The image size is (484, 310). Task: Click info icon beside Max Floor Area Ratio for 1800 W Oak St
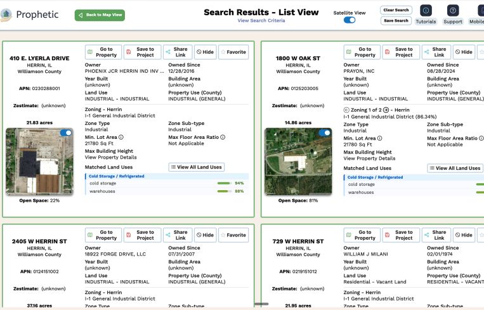click(x=481, y=138)
